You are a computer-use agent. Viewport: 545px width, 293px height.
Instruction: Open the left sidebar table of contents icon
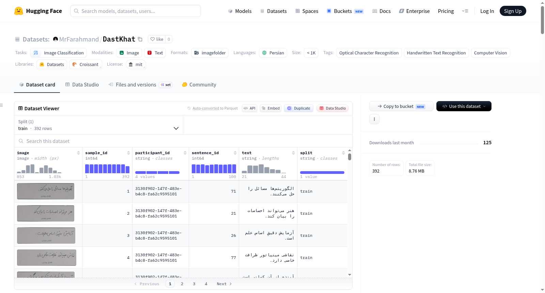click(x=2, y=105)
